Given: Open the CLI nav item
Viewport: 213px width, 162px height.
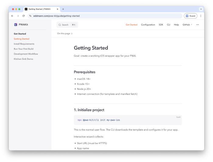Looking at the screenshot, I should coord(168,25).
